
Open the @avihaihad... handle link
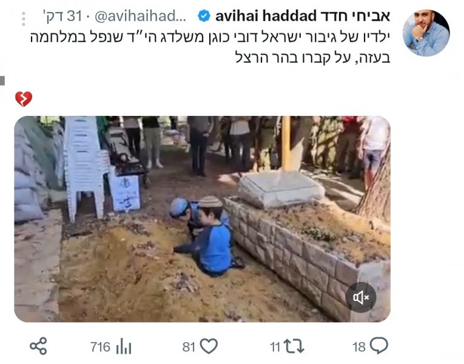pyautogui.click(x=140, y=16)
